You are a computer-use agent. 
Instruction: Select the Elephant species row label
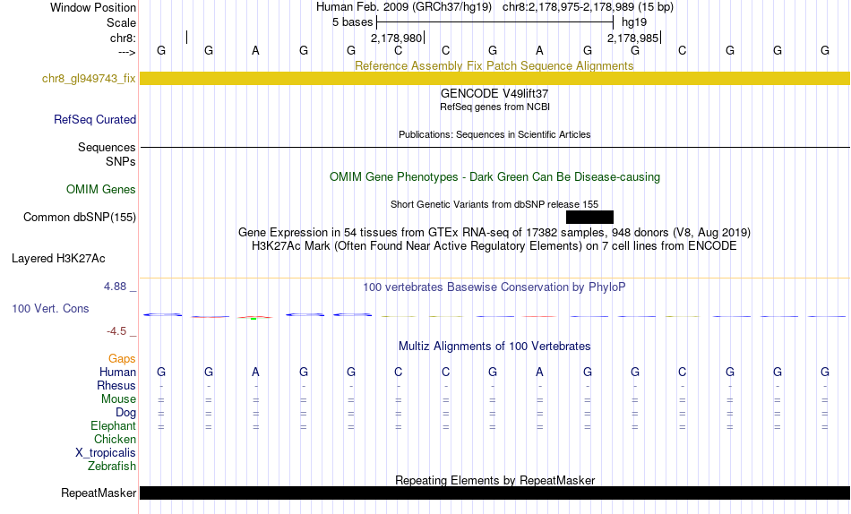pos(113,425)
